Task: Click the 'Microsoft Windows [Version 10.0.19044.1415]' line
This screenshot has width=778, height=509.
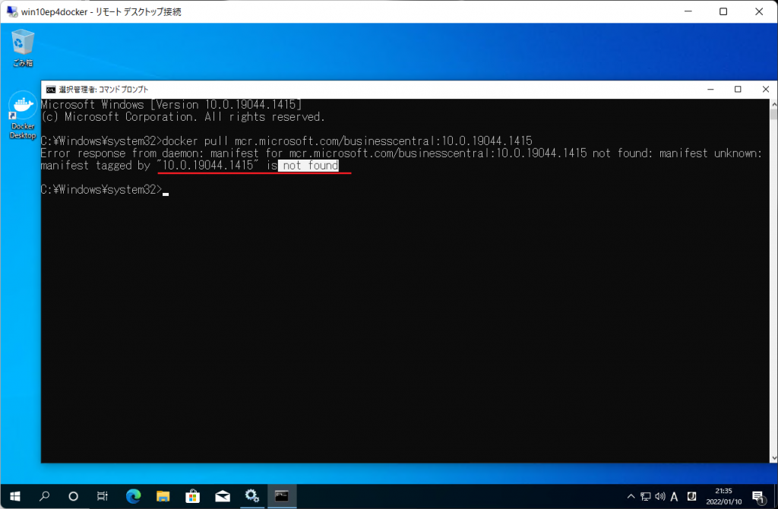Action: click(x=171, y=105)
